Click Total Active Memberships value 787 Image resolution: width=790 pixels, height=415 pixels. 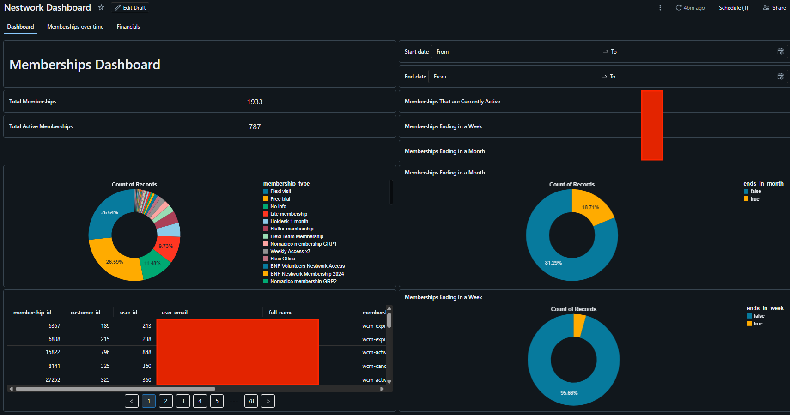pyautogui.click(x=255, y=127)
